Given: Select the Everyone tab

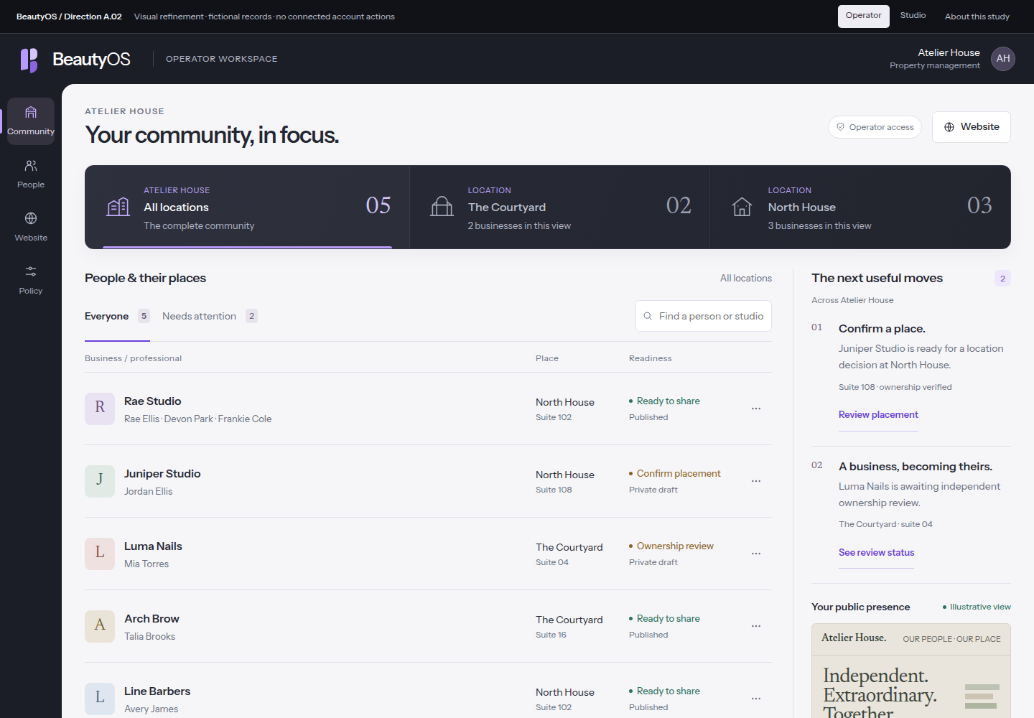Looking at the screenshot, I should pos(117,317).
